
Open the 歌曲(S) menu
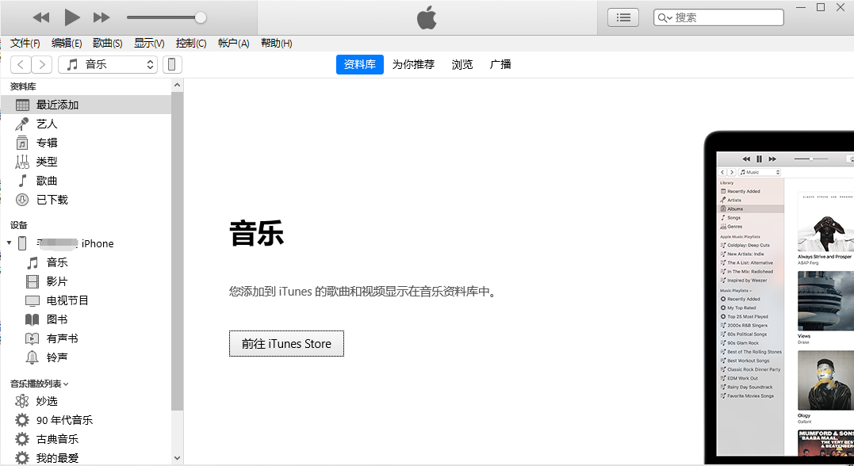click(x=107, y=43)
